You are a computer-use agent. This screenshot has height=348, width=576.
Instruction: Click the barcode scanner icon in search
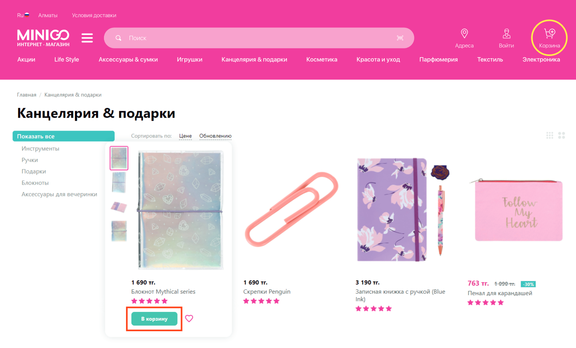click(400, 38)
